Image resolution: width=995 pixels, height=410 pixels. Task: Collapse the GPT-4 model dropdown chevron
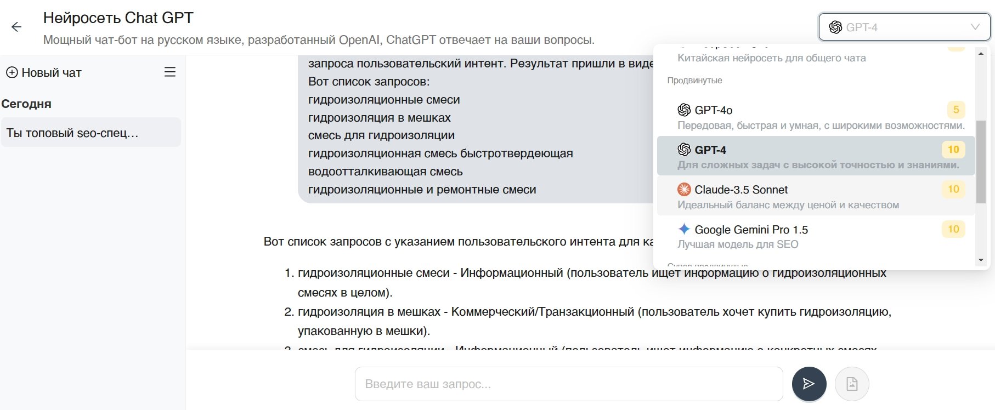(975, 27)
